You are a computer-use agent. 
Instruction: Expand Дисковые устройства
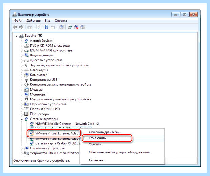point(22,60)
